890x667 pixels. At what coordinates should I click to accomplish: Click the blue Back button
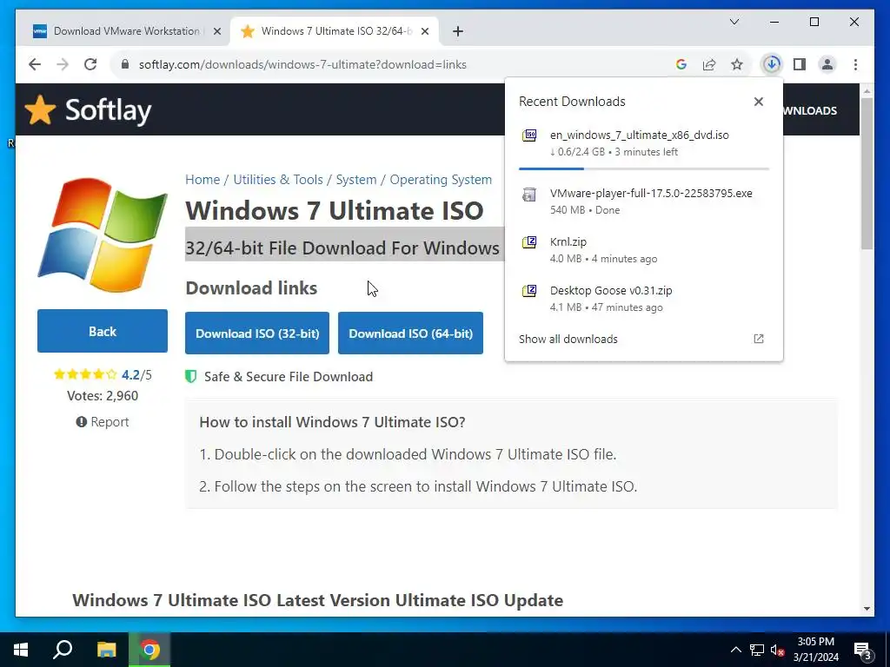click(103, 331)
